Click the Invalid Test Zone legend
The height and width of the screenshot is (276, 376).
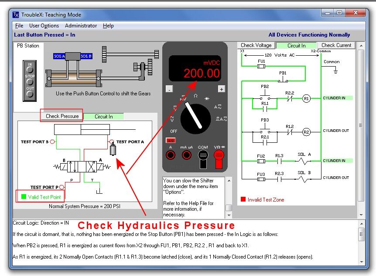coord(263,199)
